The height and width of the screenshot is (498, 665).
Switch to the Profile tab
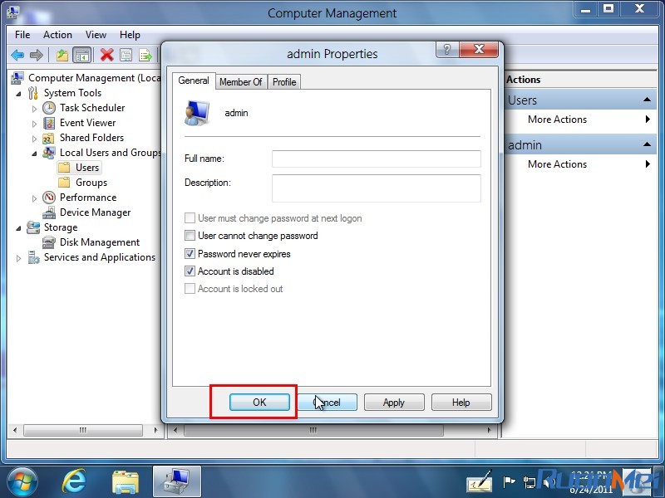click(x=284, y=81)
